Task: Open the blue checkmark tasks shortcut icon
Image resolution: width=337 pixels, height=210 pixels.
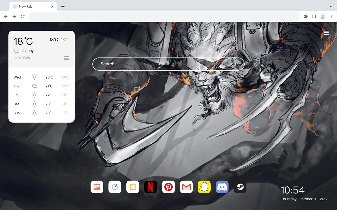Action: tap(115, 187)
